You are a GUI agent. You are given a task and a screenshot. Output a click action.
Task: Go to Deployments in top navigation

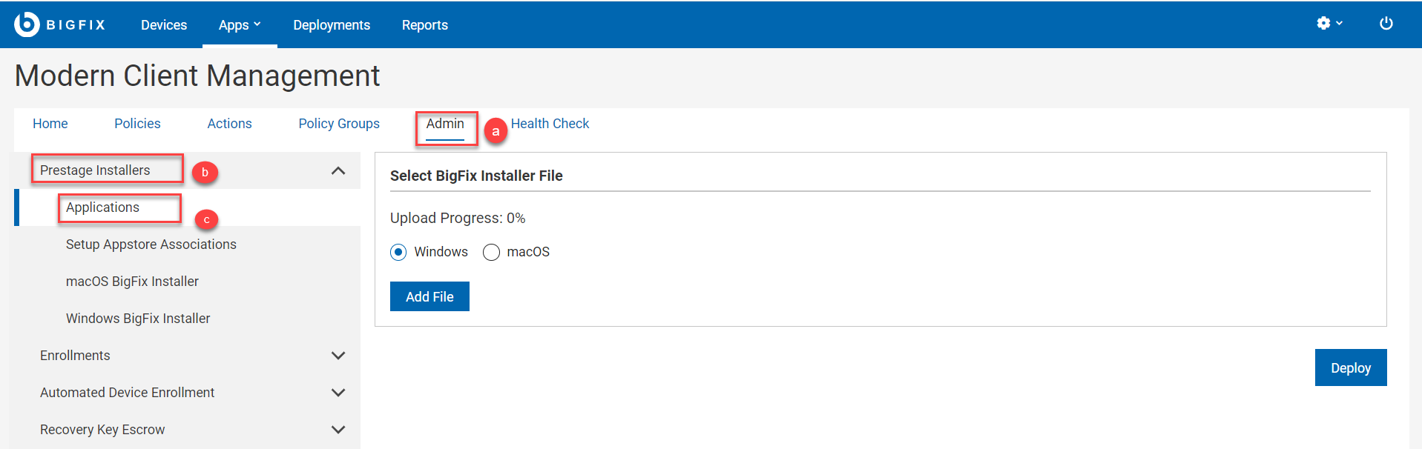click(x=332, y=25)
